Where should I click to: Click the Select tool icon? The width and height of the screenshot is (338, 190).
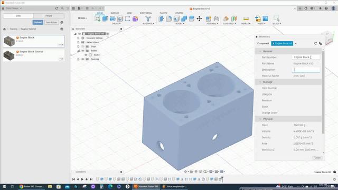276,18
